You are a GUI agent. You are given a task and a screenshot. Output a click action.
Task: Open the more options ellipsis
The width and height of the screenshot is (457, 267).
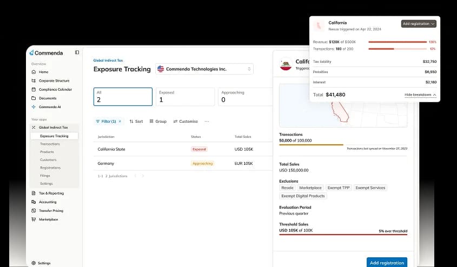pos(207,122)
